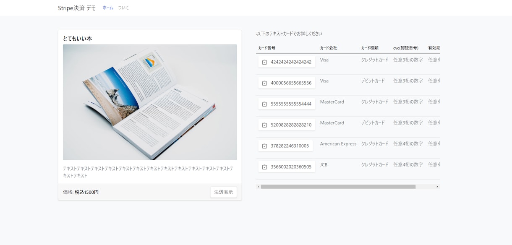Click the card number text 4000056655665556
The height and width of the screenshot is (245, 512).
(x=291, y=83)
